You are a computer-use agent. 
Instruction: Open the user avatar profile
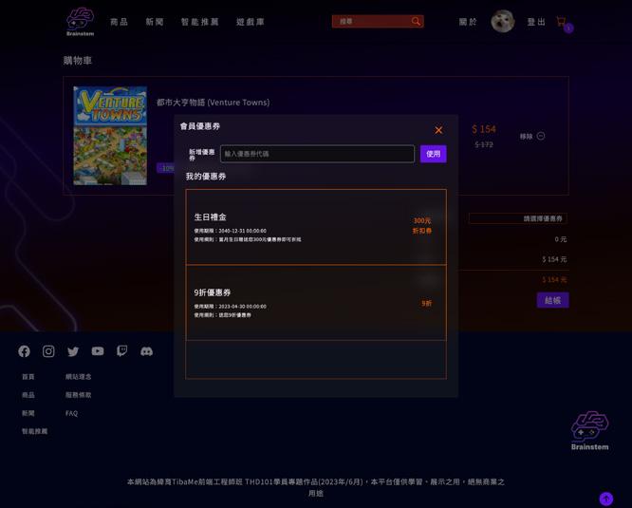503,22
